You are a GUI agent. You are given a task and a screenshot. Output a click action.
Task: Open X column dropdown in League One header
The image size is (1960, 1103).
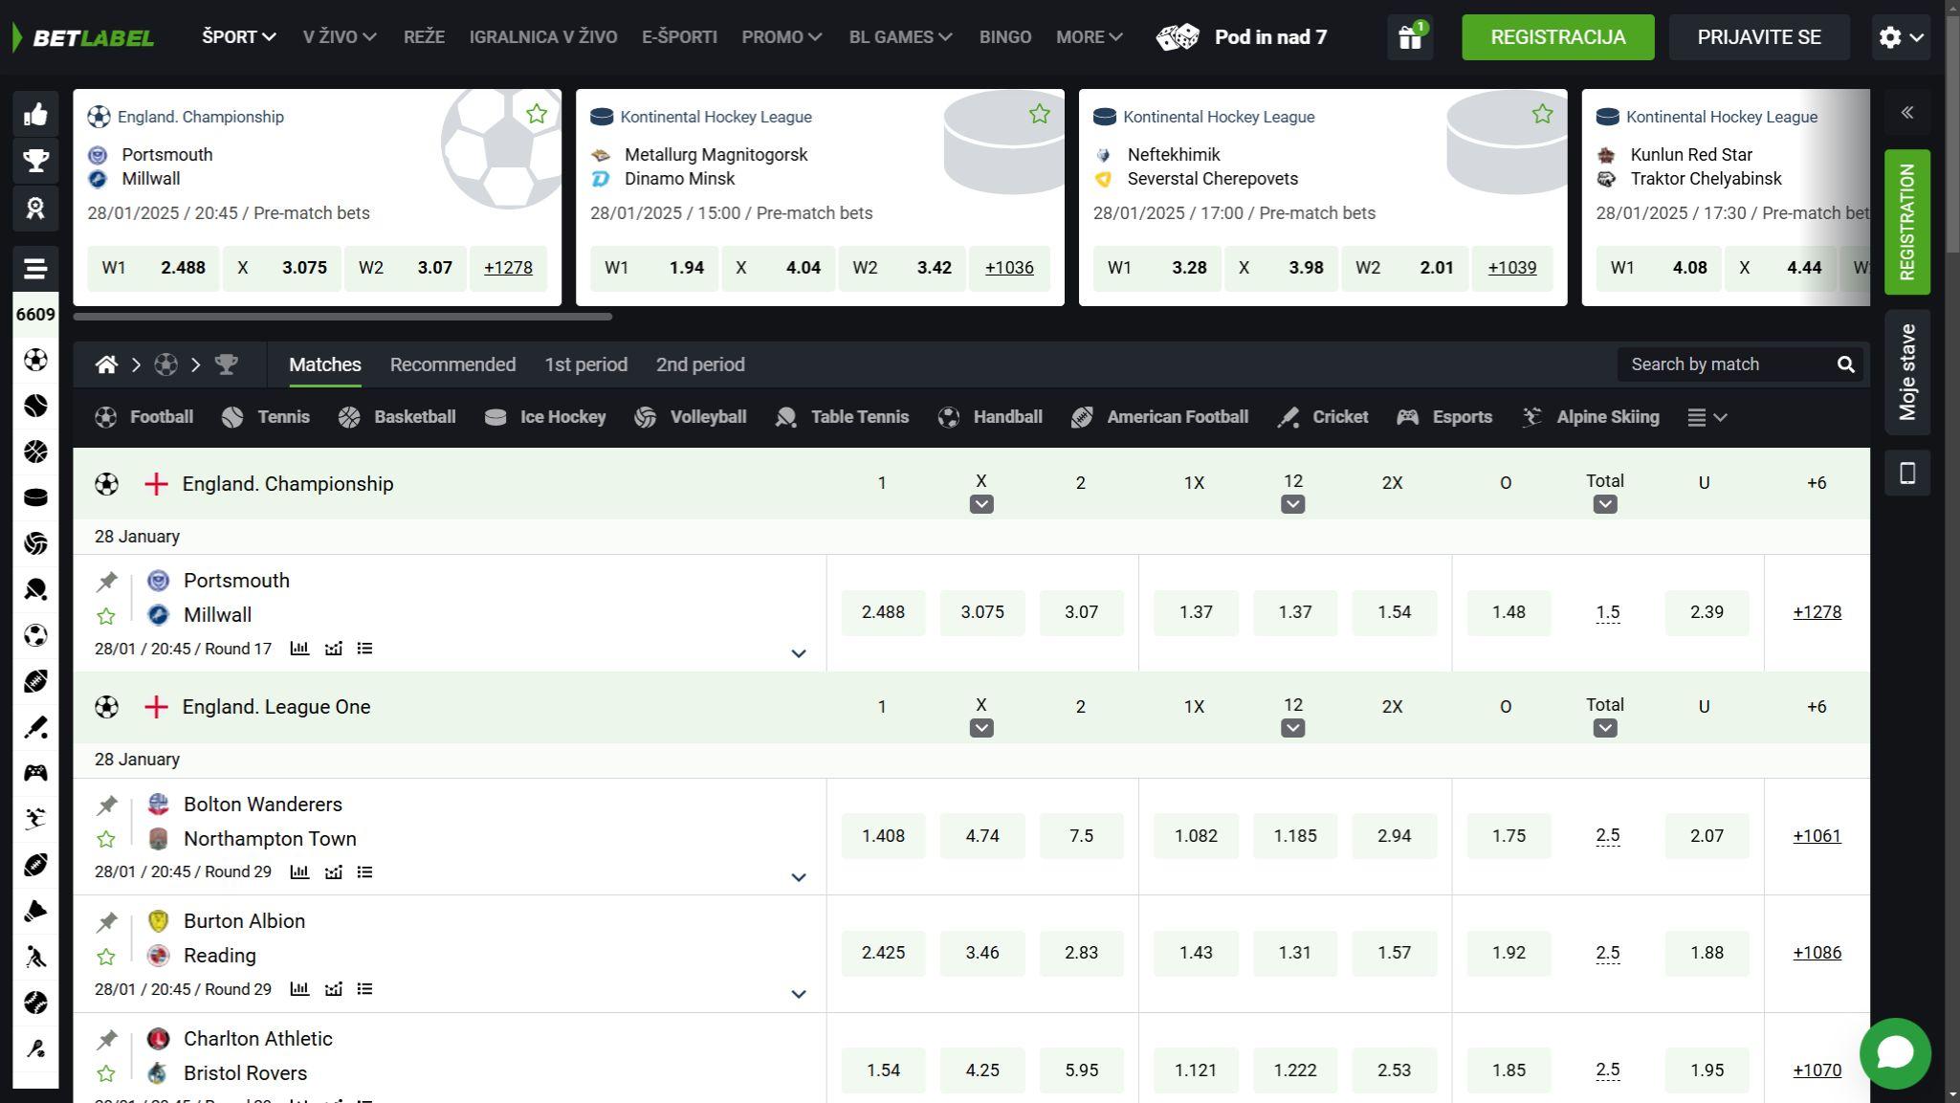[980, 728]
